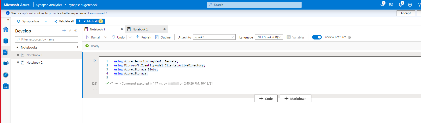This screenshot has width=421, height=123.
Task: Open the feedback megaphone icon in header
Action: tap(382, 5)
